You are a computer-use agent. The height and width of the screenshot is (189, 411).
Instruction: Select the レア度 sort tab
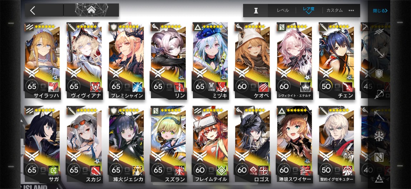[x=308, y=9]
